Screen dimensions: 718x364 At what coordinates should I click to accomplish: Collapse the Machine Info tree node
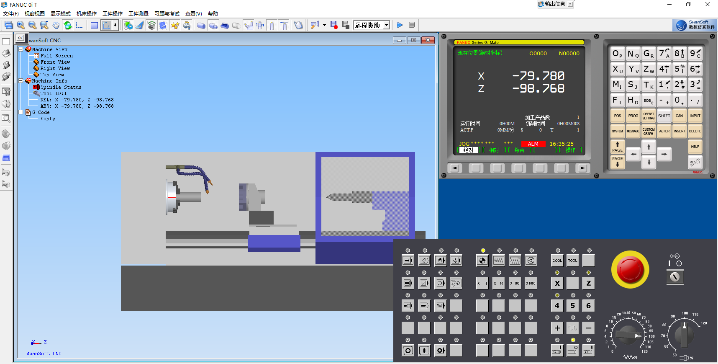pyautogui.click(x=21, y=80)
